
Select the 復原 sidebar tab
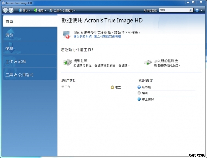(30, 48)
